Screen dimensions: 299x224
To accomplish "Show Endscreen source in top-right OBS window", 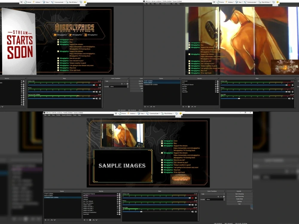I will [x=216, y=81].
